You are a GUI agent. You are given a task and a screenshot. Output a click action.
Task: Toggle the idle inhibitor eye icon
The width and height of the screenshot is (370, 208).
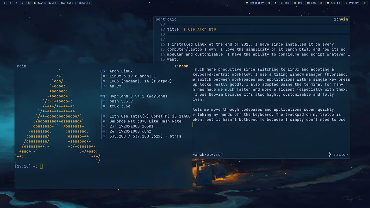pyautogui.click(x=321, y=3)
